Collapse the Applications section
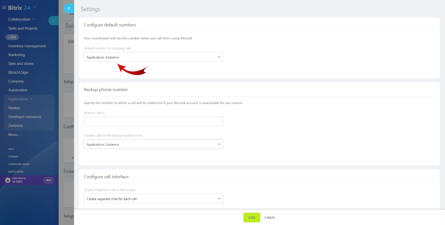 point(20,99)
